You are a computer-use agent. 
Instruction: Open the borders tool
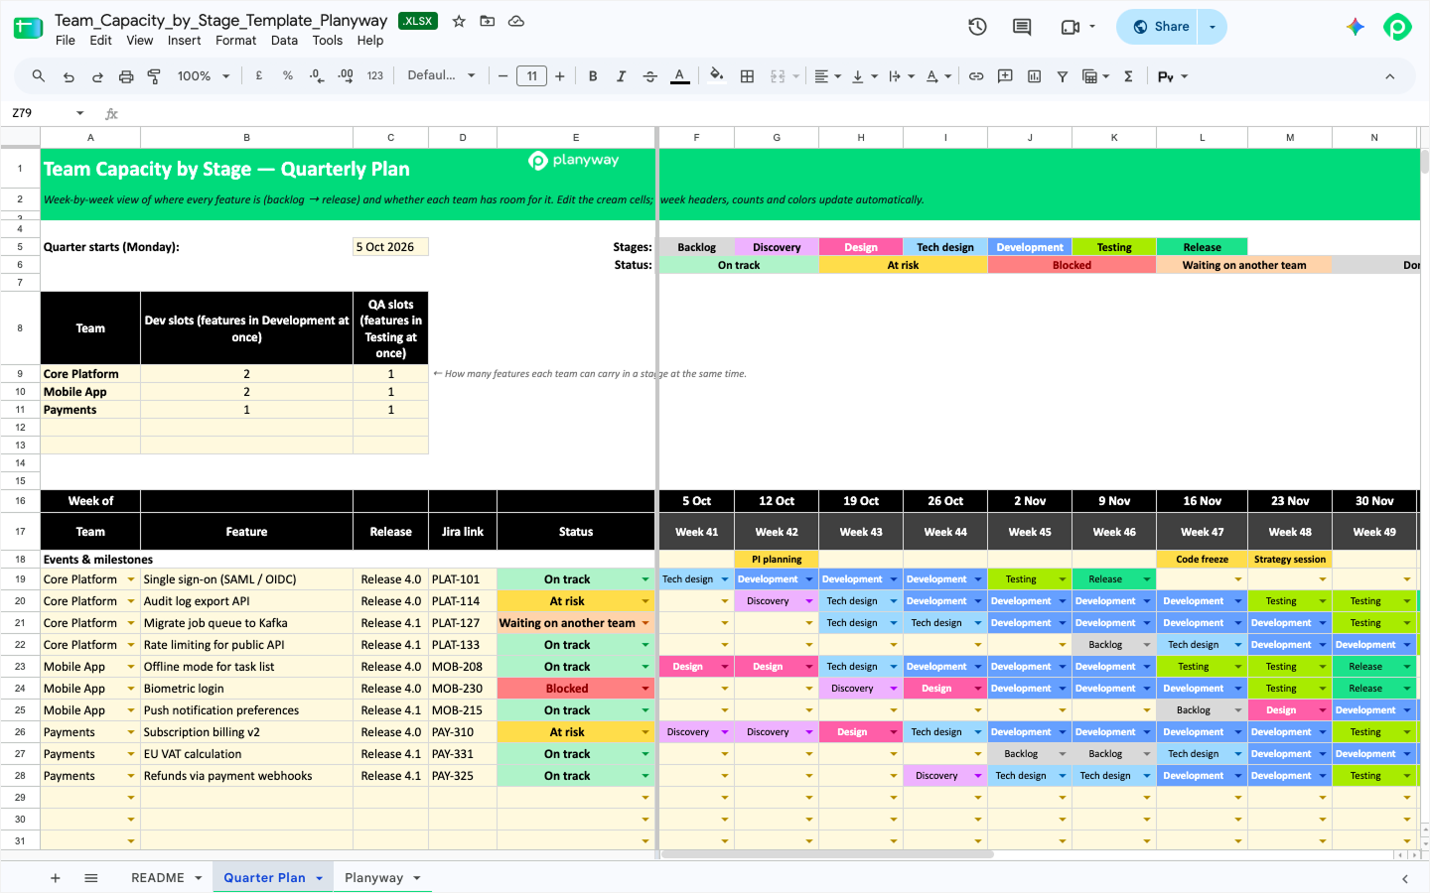click(x=748, y=76)
